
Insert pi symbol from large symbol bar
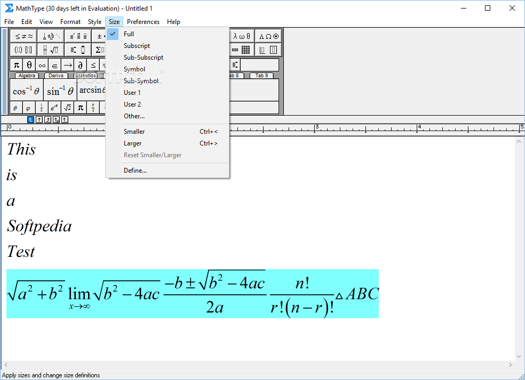(16, 65)
